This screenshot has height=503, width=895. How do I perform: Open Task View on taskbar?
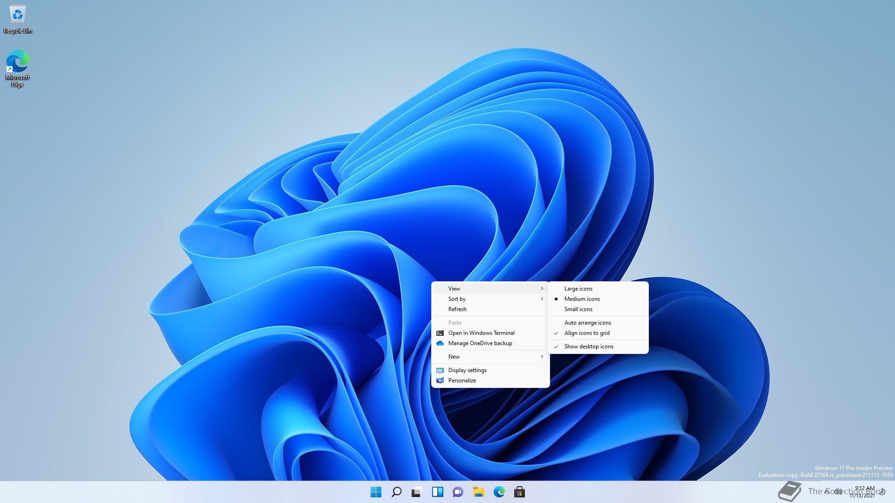tap(417, 492)
